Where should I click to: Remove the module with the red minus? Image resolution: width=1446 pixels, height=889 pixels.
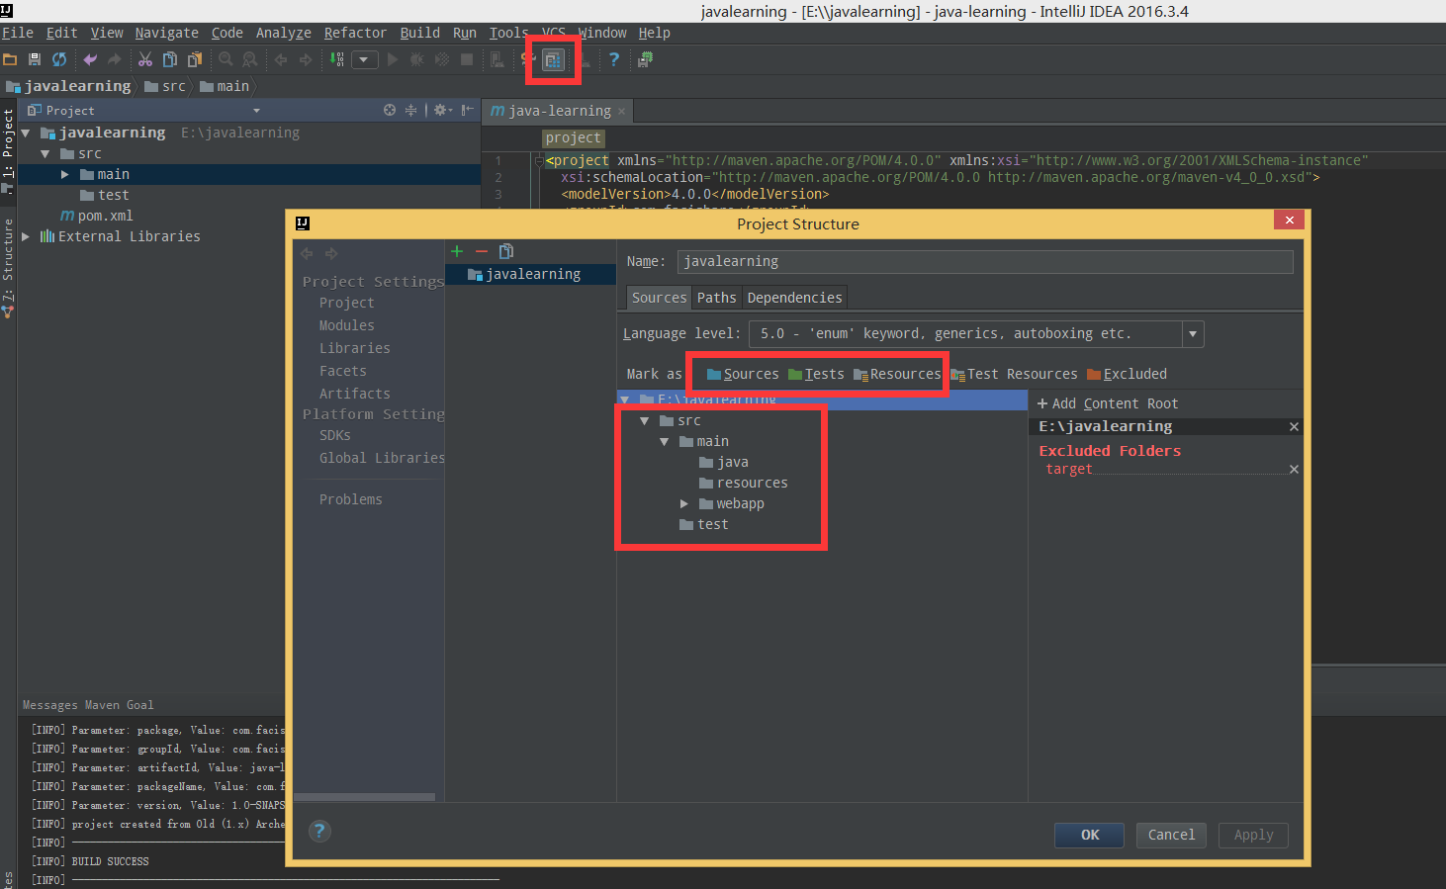(x=482, y=251)
